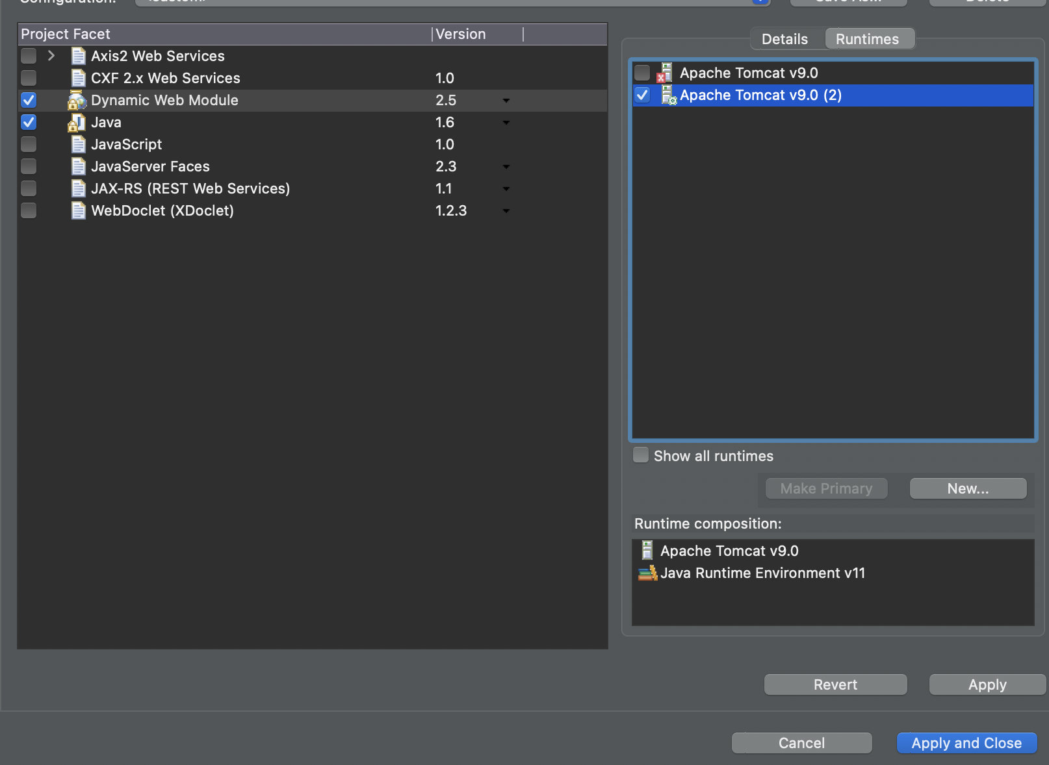The width and height of the screenshot is (1049, 765).
Task: Click the 1.0 version of JavaScript
Action: (445, 144)
